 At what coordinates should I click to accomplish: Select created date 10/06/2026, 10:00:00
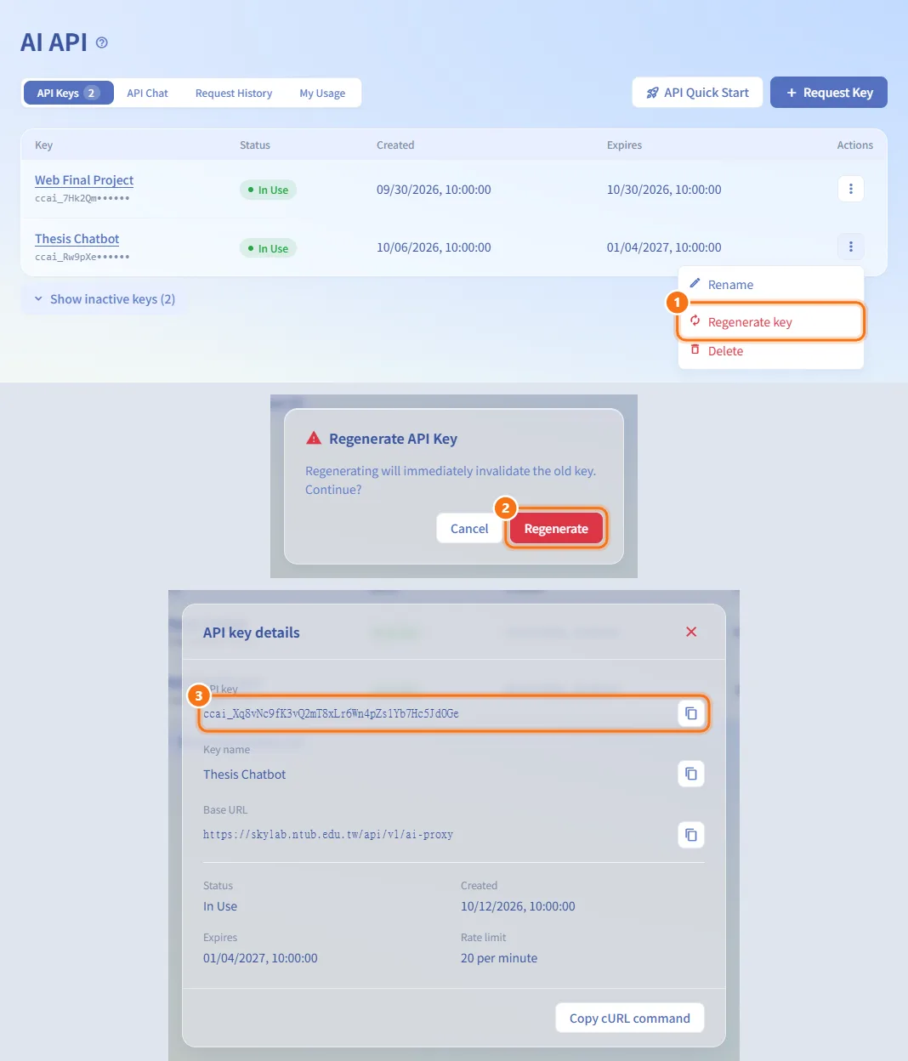coord(434,247)
